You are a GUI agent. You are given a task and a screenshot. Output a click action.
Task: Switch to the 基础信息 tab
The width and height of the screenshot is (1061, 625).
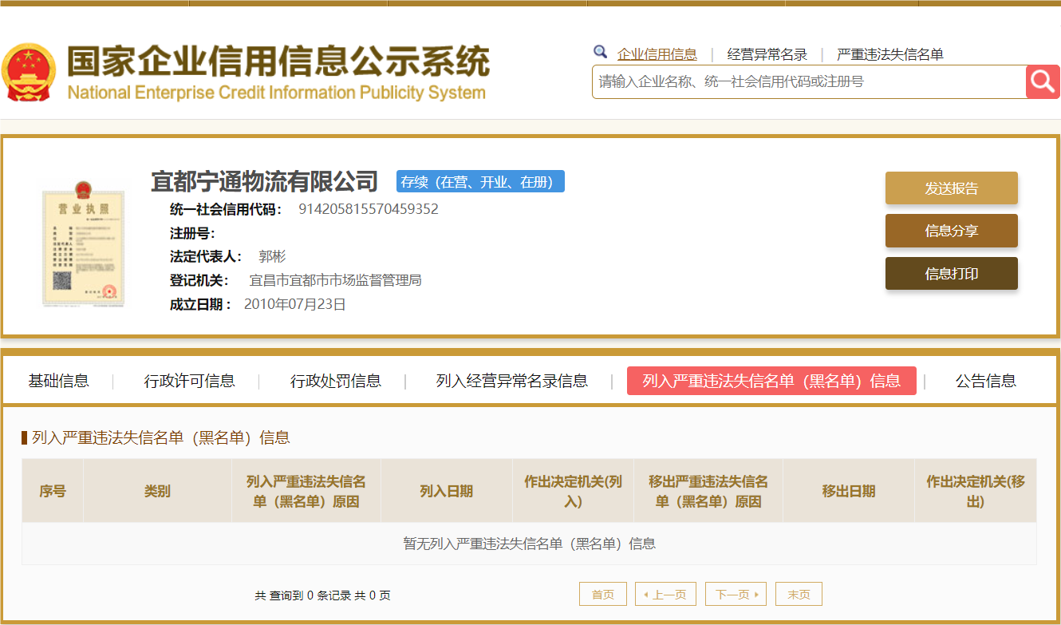[x=59, y=381]
